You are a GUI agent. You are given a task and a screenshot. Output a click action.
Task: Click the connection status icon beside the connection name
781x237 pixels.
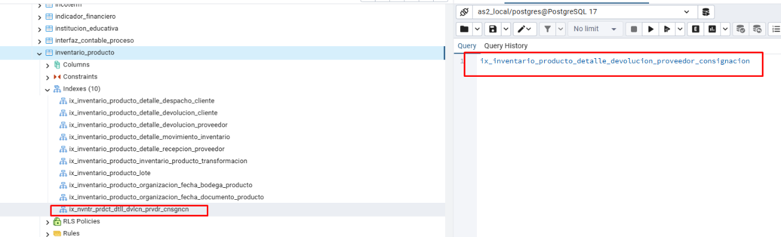[464, 12]
